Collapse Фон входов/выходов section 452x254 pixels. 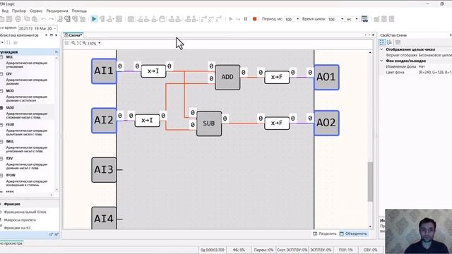(381, 61)
